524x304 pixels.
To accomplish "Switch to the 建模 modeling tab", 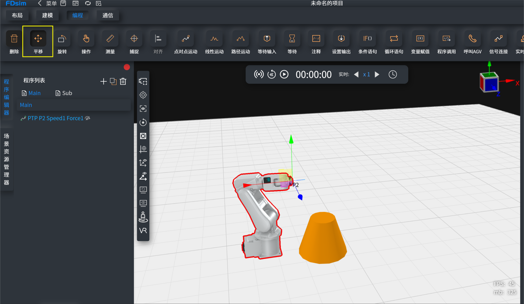I will tap(47, 15).
